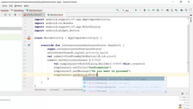The width and height of the screenshot is (193, 109).
Task: Open the Tools menu
Action: click(x=5, y=6)
